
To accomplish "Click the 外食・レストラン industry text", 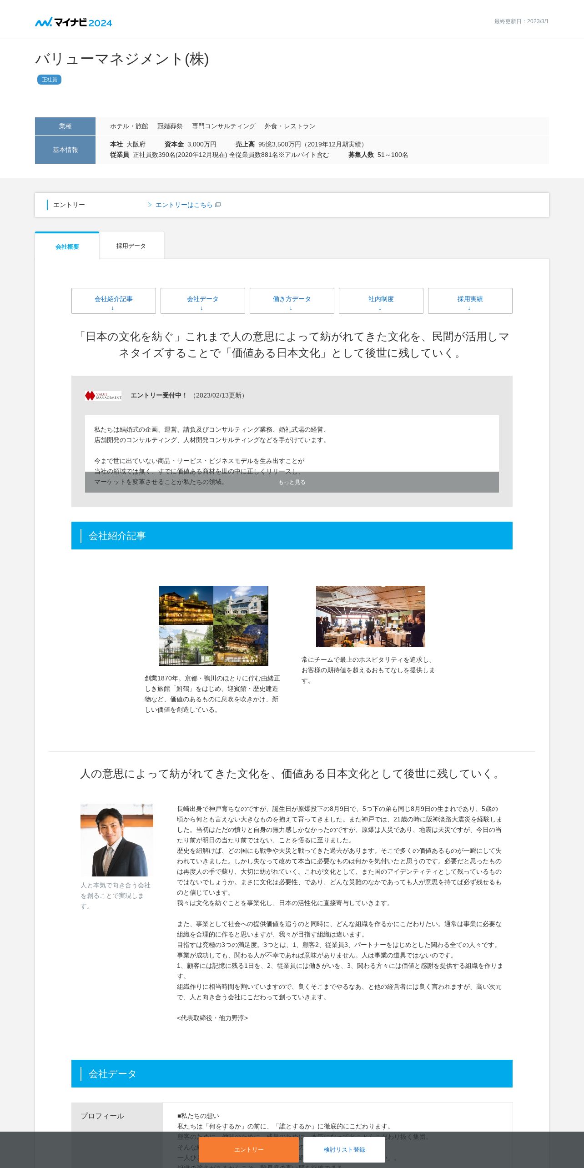I will click(290, 126).
